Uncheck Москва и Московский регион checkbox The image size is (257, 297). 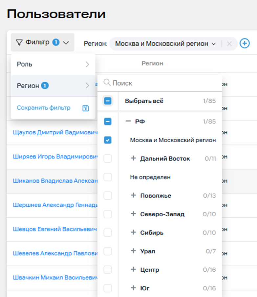coord(108,140)
